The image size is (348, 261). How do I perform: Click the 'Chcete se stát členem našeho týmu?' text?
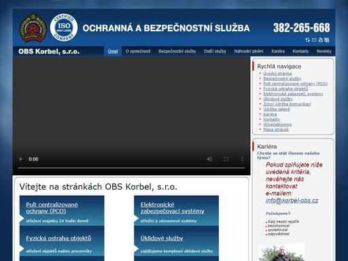click(288, 155)
